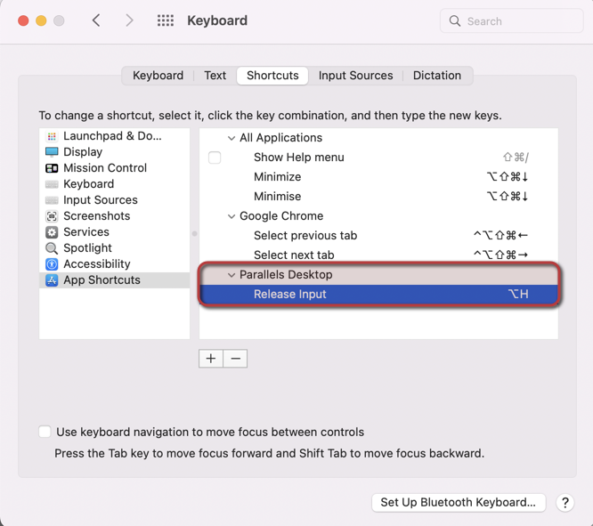Screen dimensions: 593x526
Task: Close the Keyboard preferences window
Action: [x=23, y=20]
